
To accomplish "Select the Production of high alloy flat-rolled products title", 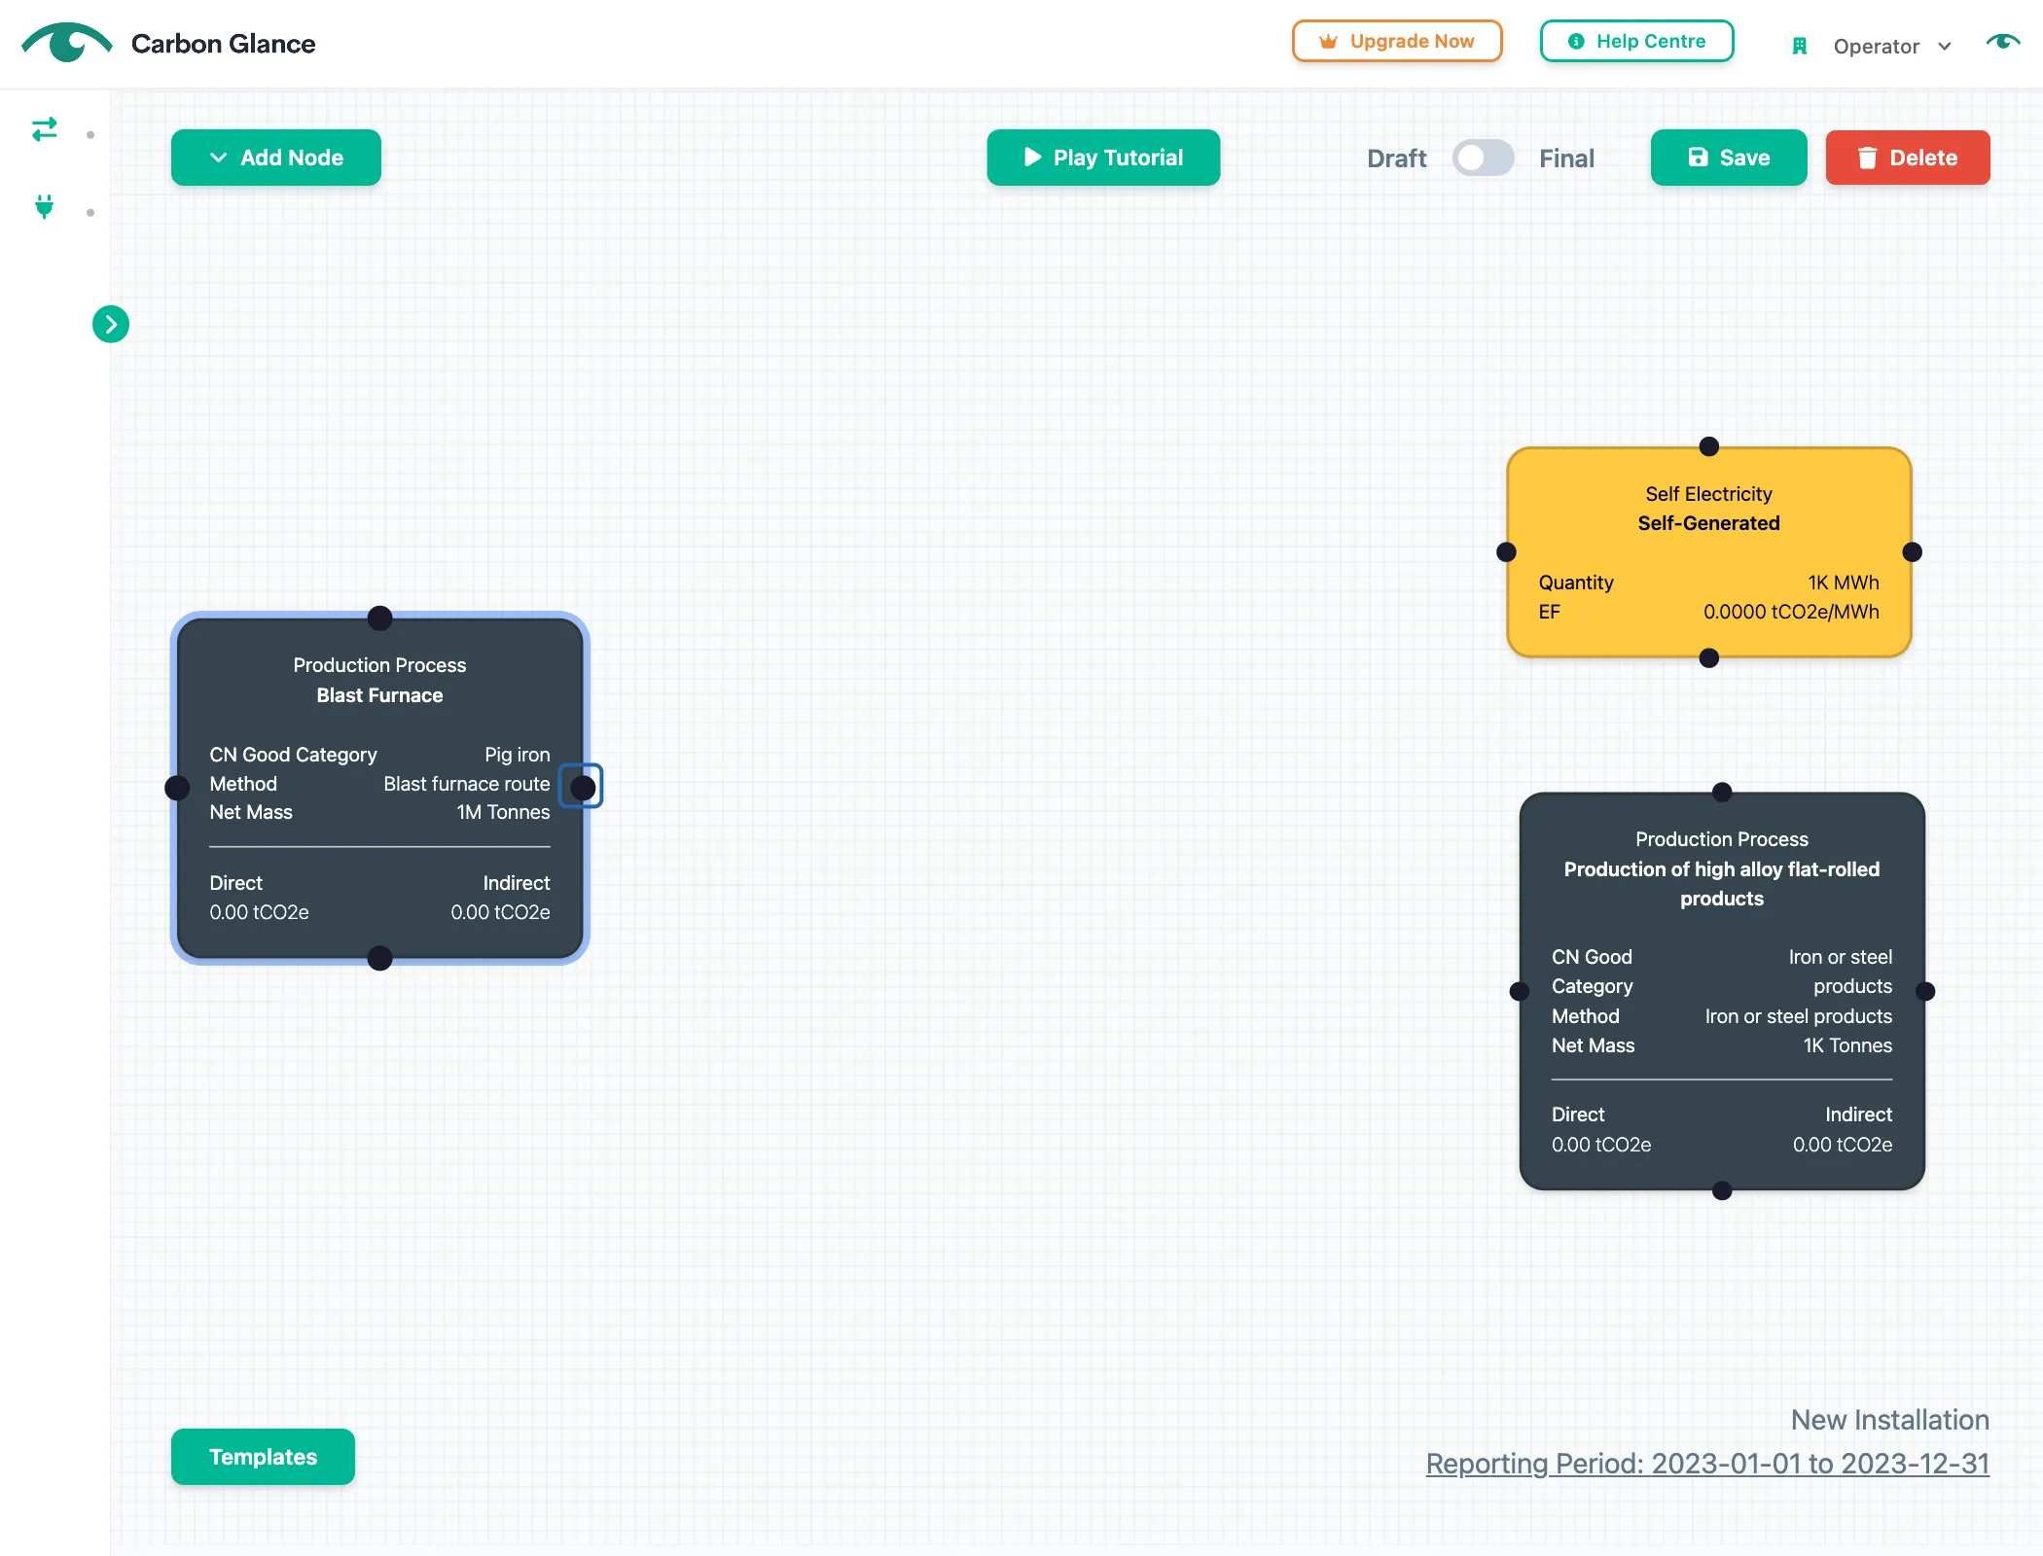I will [x=1722, y=884].
